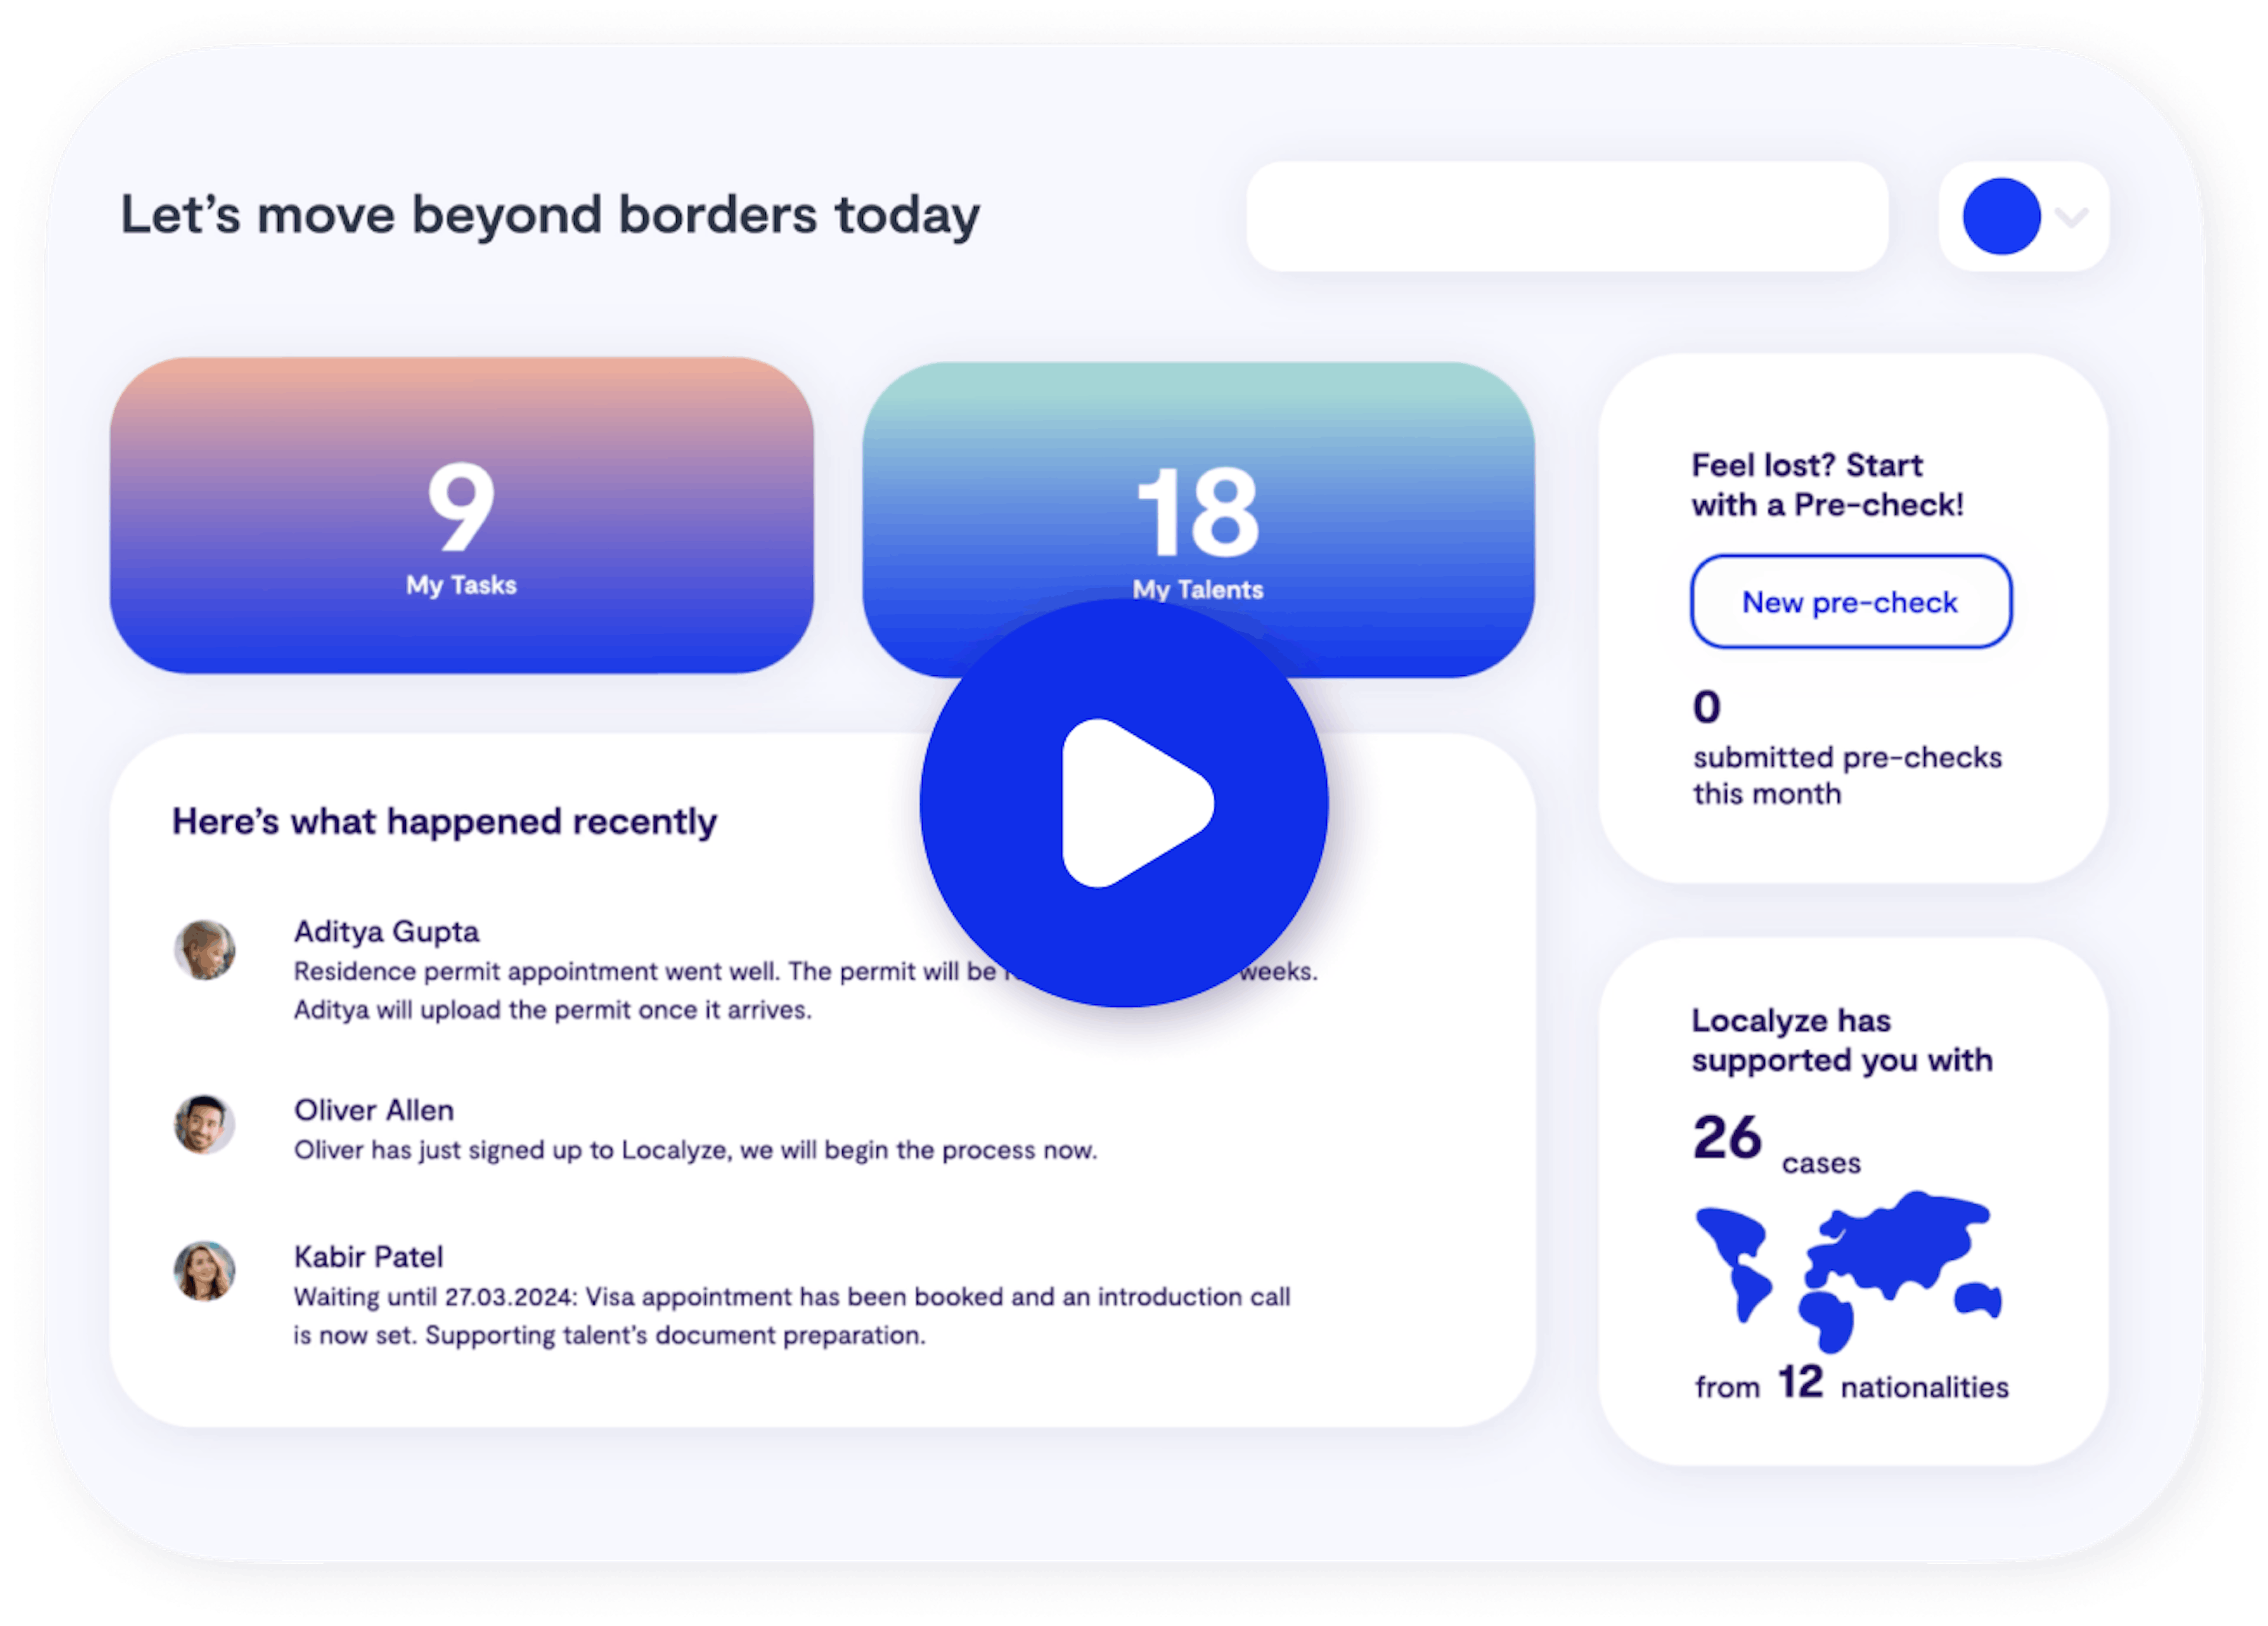Click 'Feel lost? Start with a Pre-check!' text
Screen dimensions: 2268x1626
tap(1827, 485)
